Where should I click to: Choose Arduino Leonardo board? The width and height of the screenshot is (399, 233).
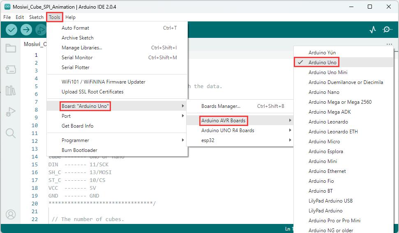tap(344, 122)
